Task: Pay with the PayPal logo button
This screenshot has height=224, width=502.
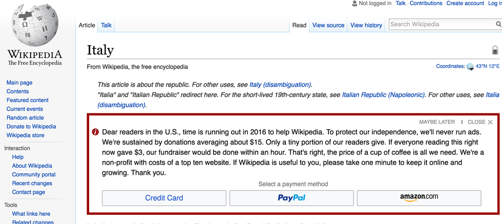Action: click(291, 198)
